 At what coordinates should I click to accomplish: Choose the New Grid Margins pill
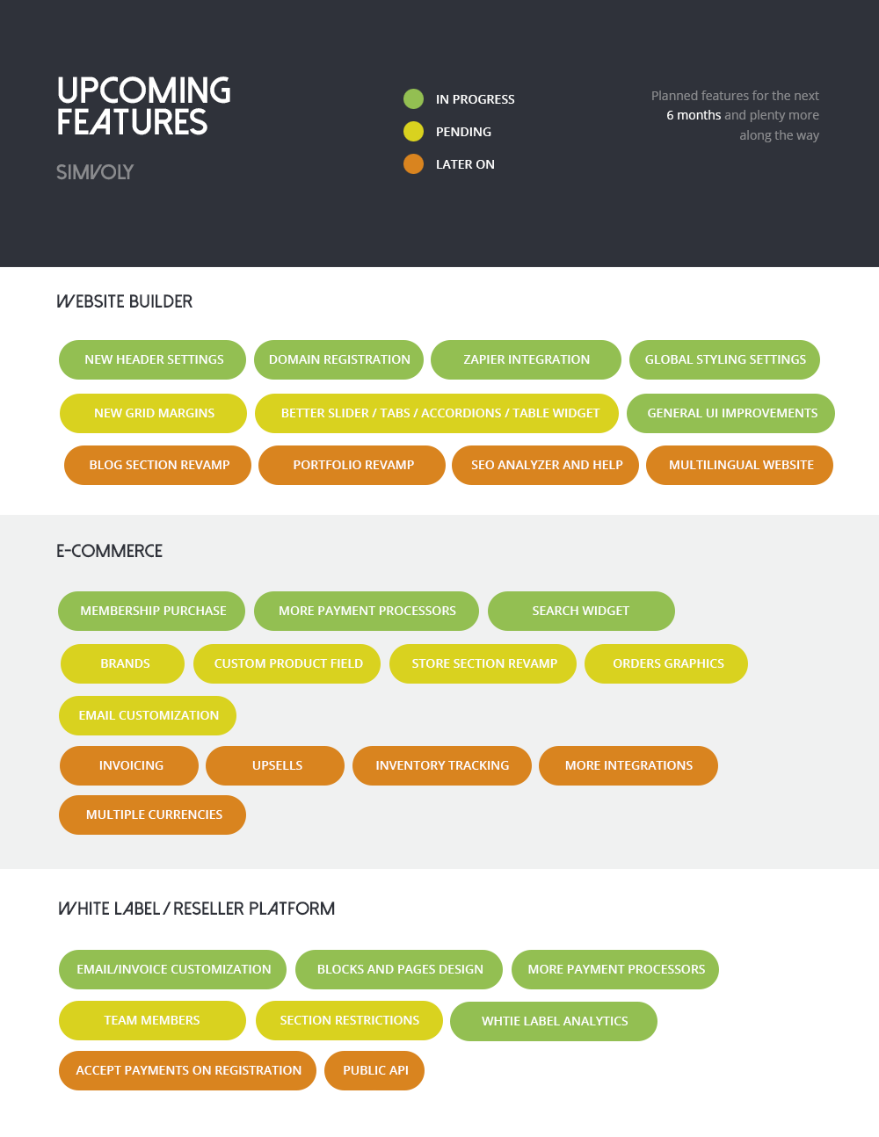pyautogui.click(x=153, y=413)
